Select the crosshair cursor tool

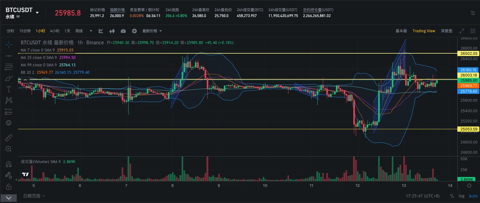pyautogui.click(x=9, y=45)
